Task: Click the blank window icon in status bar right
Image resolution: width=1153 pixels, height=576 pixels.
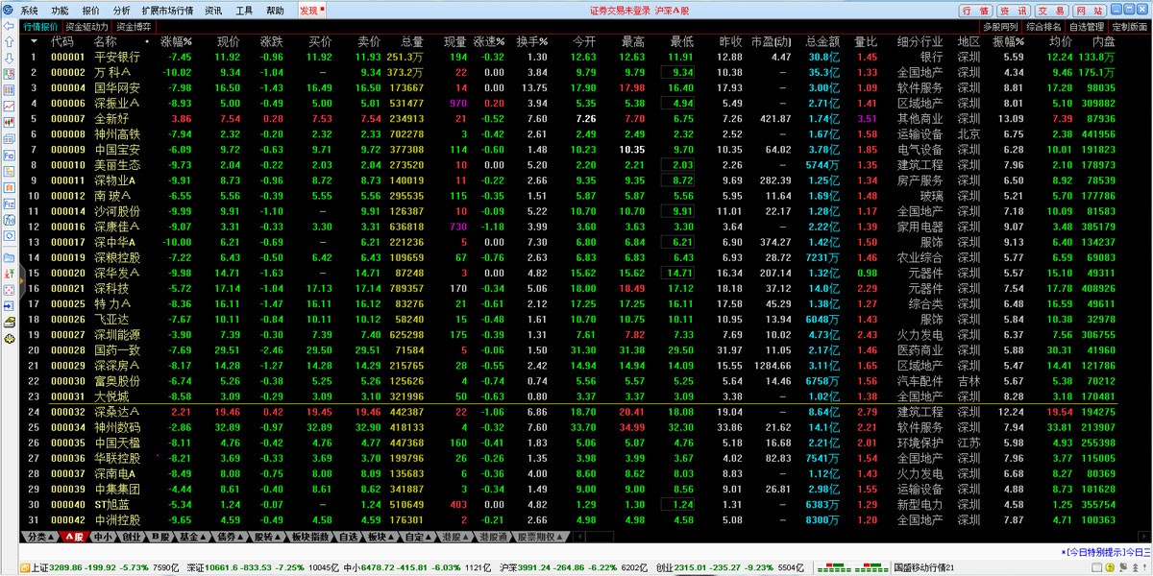Action: 1096,567
